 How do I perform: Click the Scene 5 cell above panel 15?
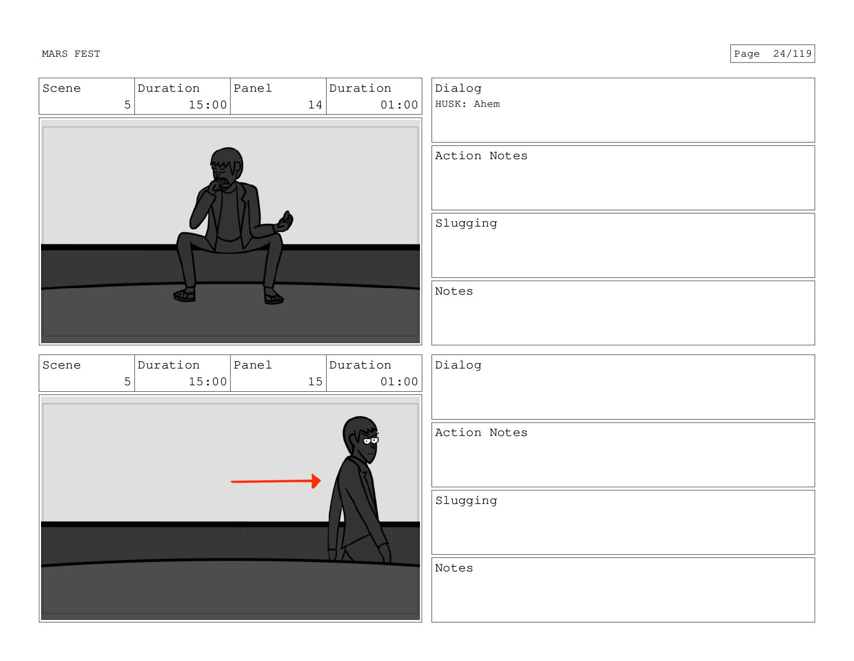87,373
